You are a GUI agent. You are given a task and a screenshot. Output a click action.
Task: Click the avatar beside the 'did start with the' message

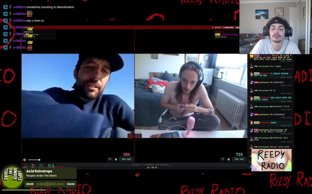pos(251,99)
